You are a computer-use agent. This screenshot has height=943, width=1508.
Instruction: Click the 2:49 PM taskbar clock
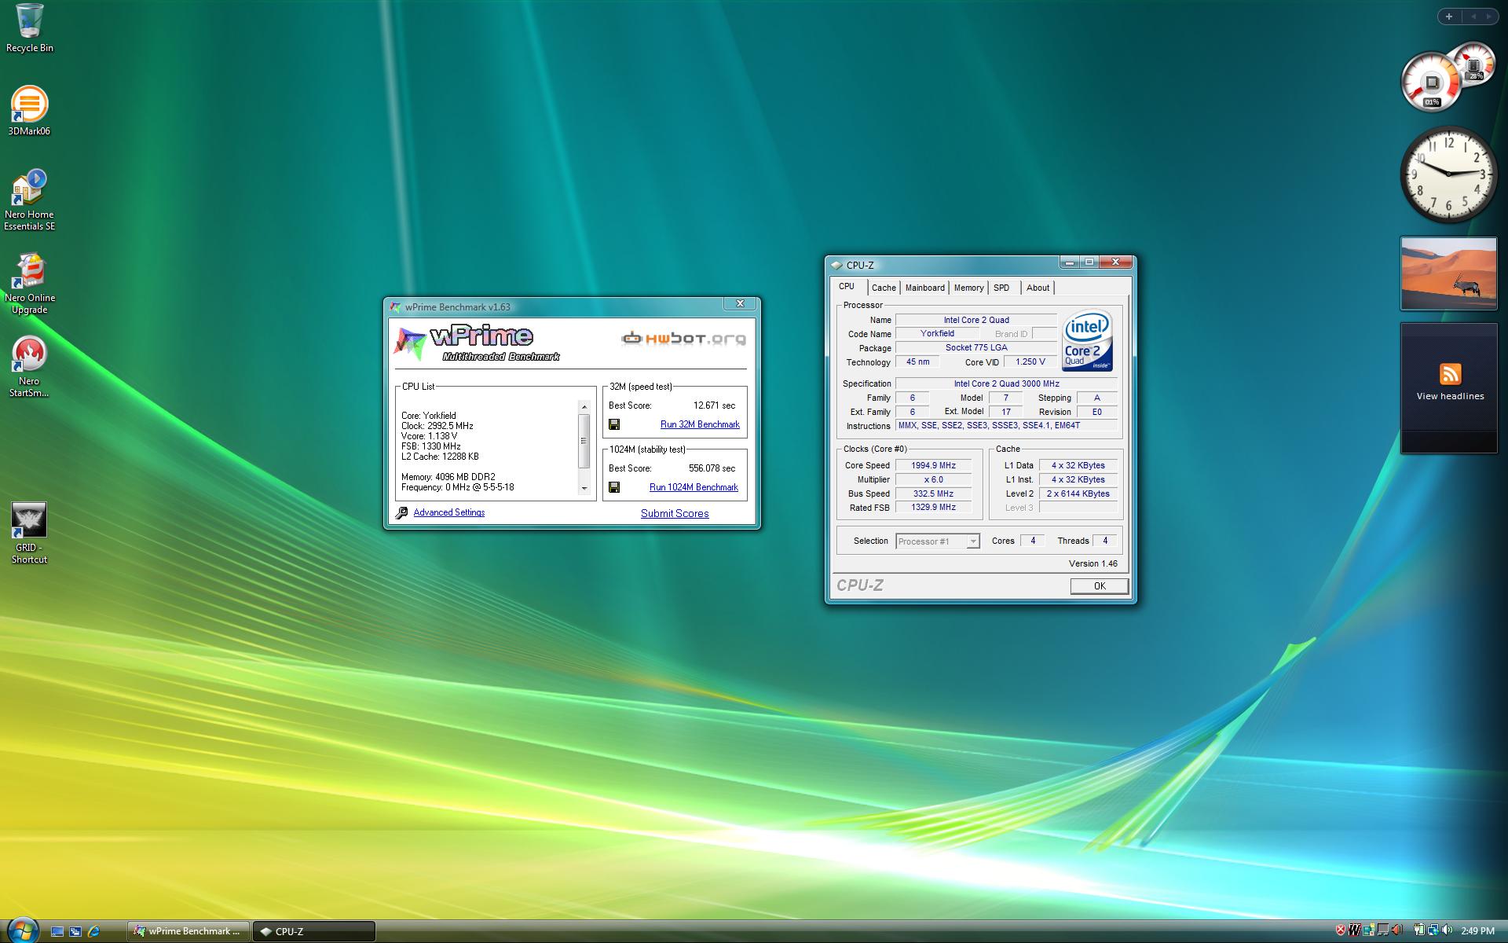1477,931
